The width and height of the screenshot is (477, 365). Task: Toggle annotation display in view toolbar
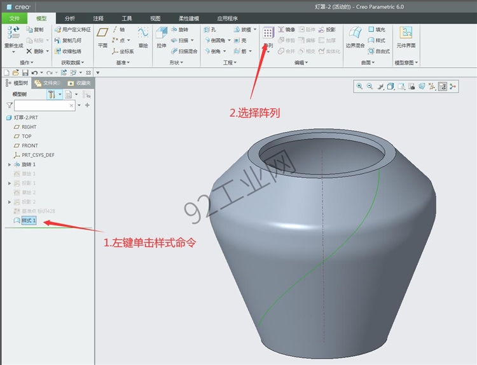[x=442, y=86]
